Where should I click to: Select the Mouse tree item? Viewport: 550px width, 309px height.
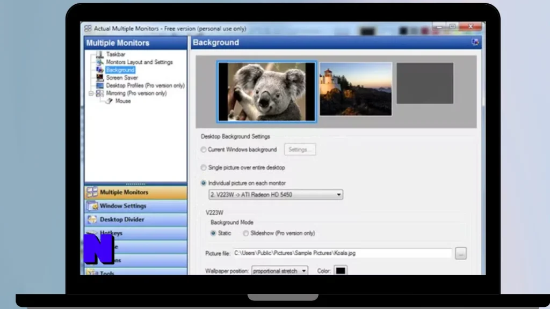coord(123,101)
